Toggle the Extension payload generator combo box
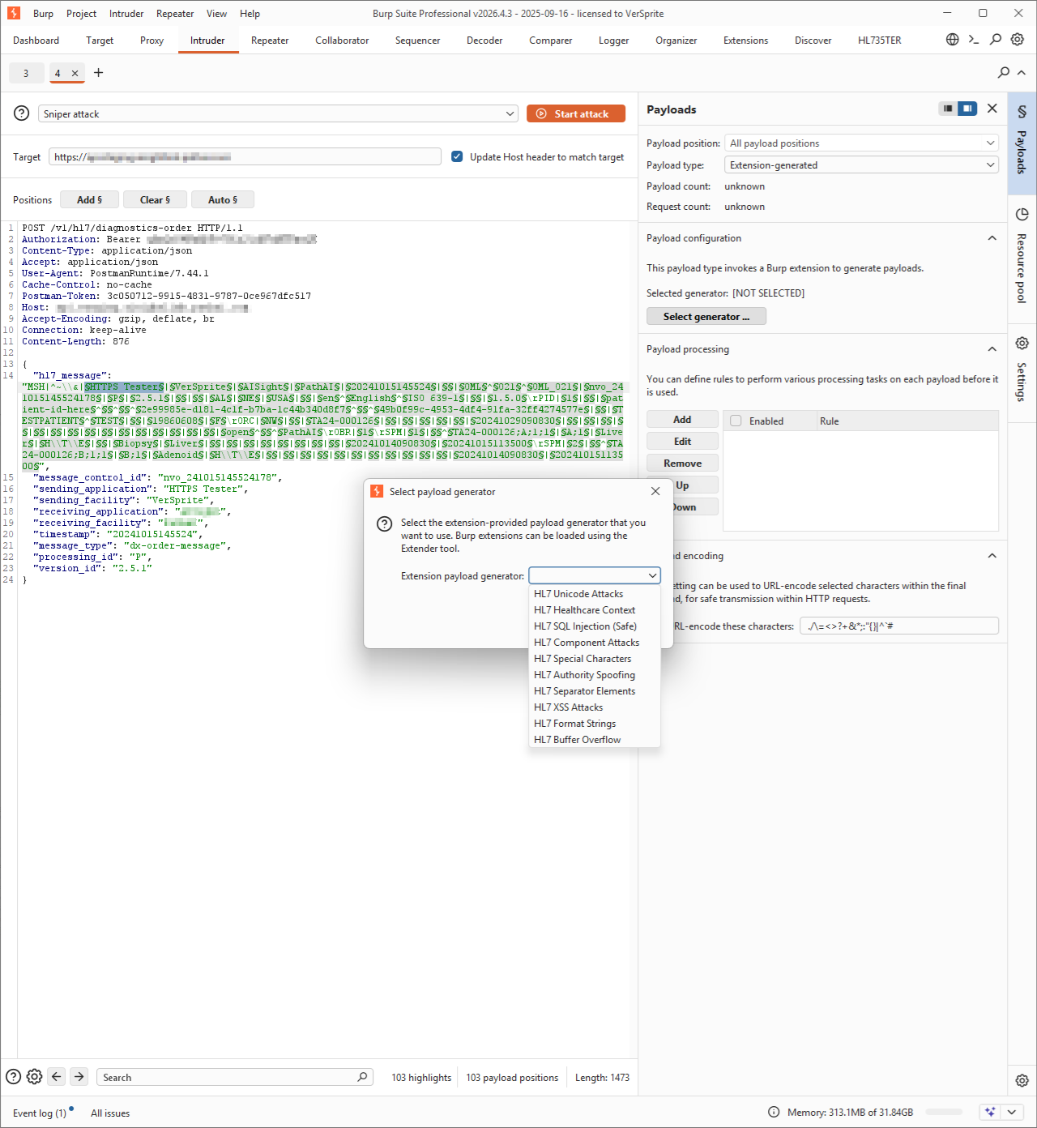Image resolution: width=1037 pixels, height=1128 pixels. pos(595,575)
